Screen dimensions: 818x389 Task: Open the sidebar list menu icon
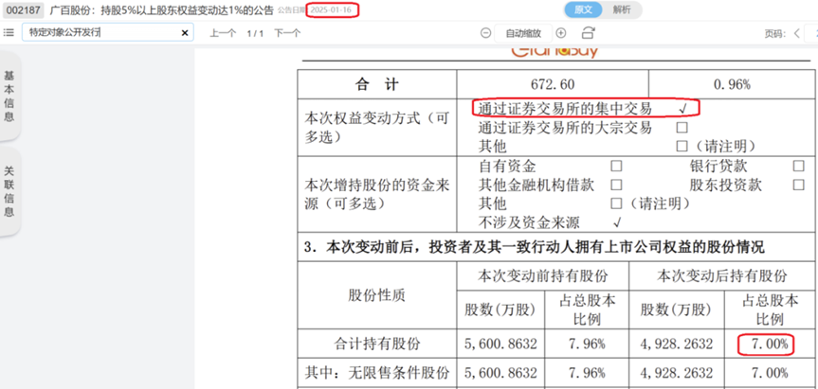tap(9, 33)
